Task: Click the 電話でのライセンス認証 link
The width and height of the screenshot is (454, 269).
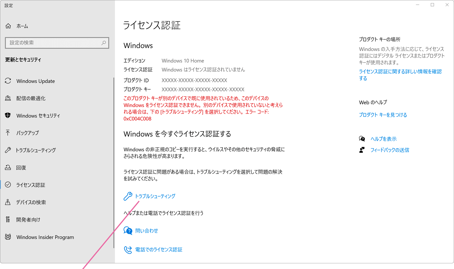Action: (x=159, y=250)
